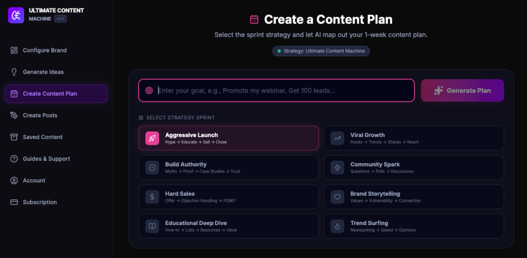Open Configure Brand in the sidebar
Viewport: 527px width, 258px height.
coord(45,50)
